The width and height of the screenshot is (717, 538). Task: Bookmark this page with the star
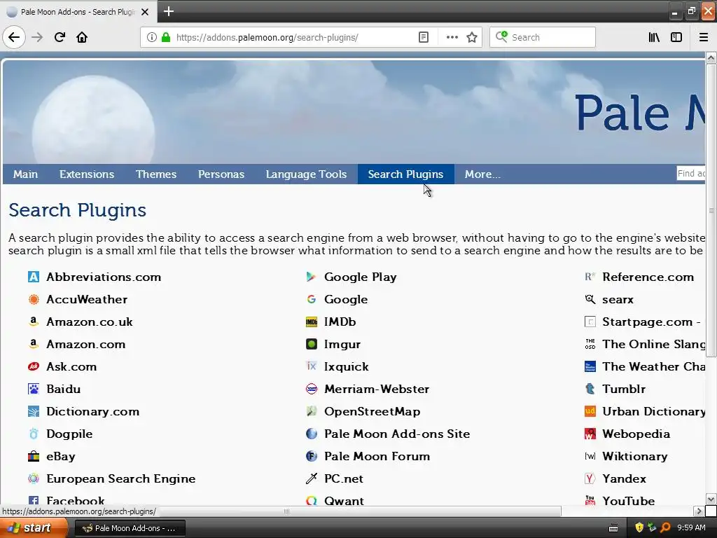coord(472,37)
